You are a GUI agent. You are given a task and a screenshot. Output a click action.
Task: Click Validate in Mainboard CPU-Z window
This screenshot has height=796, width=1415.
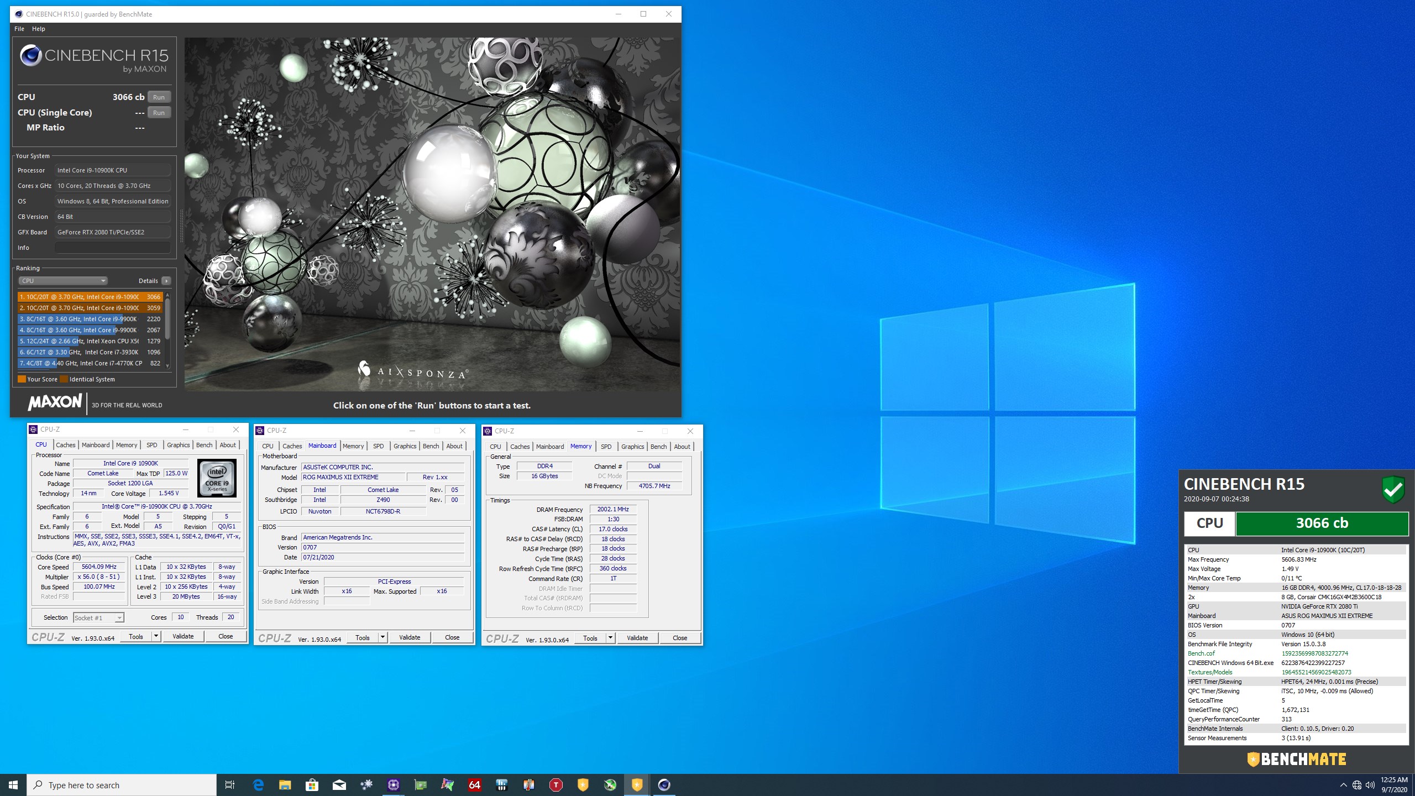[410, 638]
